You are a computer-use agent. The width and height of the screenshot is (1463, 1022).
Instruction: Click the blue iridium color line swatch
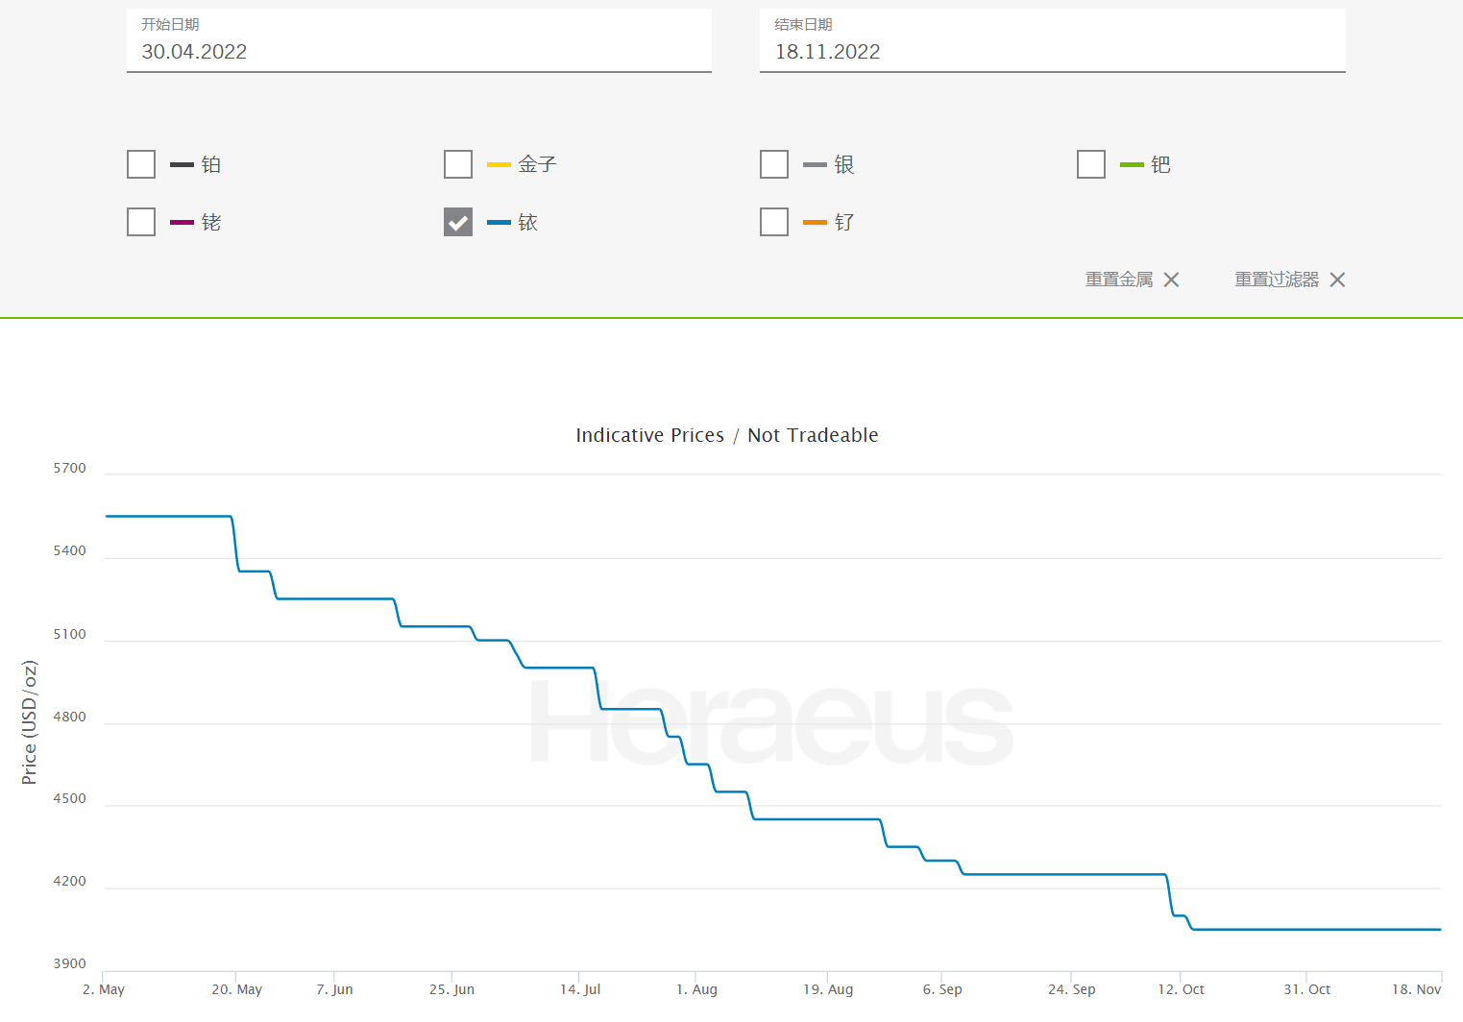[499, 223]
